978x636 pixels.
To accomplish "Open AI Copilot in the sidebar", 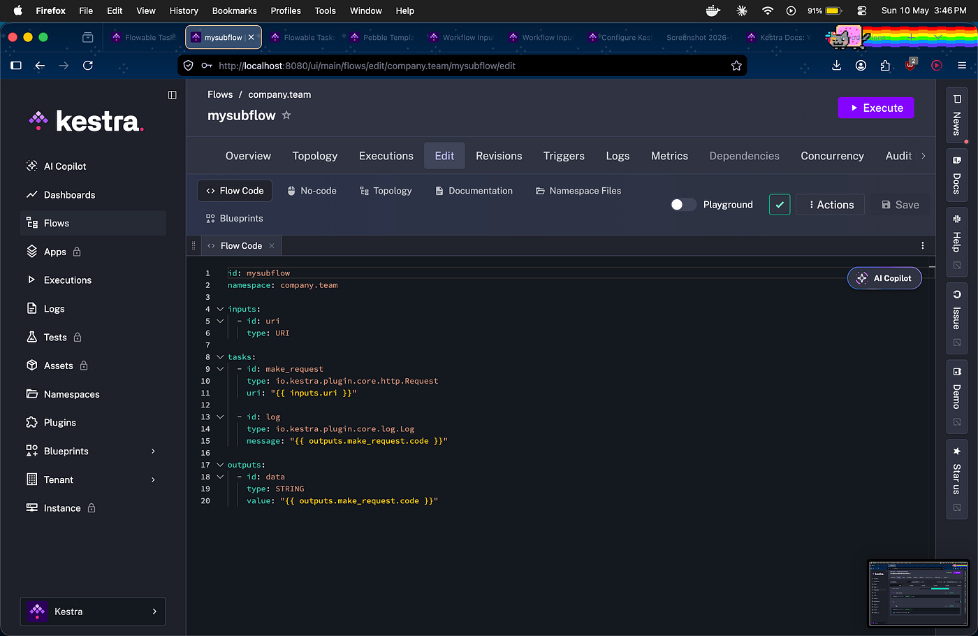I will click(x=93, y=166).
